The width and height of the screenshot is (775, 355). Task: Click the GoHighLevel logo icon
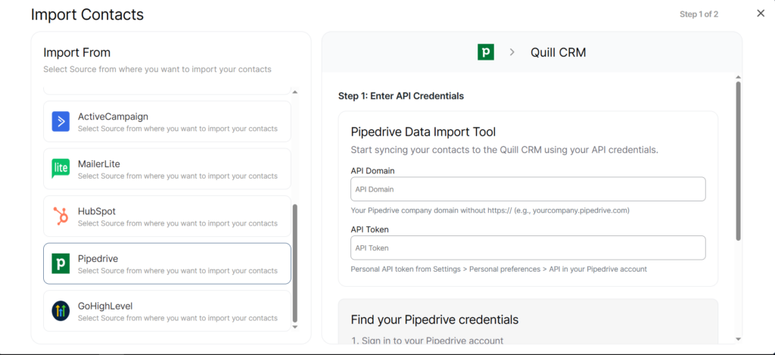tap(61, 310)
